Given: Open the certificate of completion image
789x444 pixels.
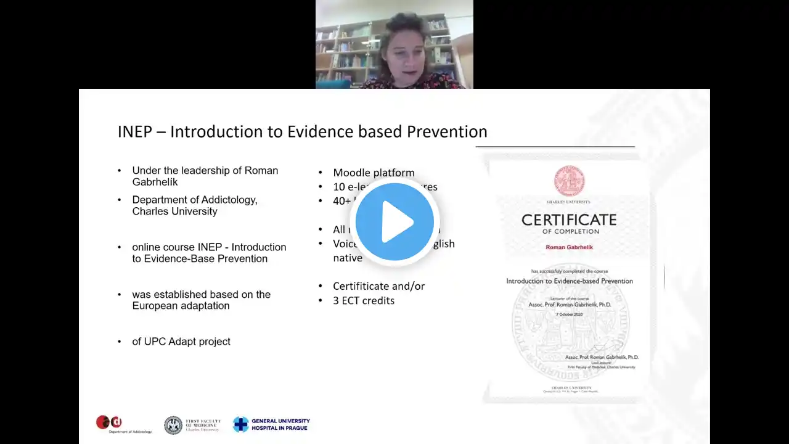Looking at the screenshot, I should pos(569,279).
